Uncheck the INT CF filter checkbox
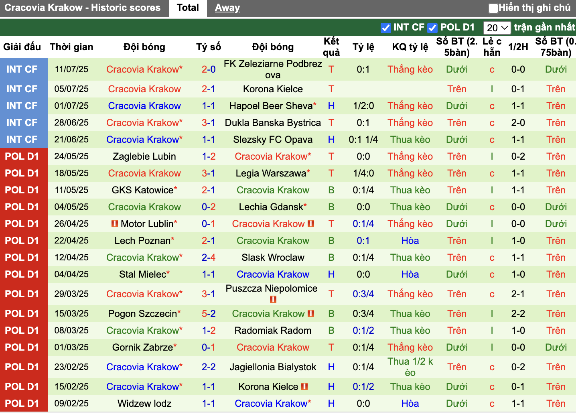Image resolution: width=576 pixels, height=414 pixels. pyautogui.click(x=386, y=28)
